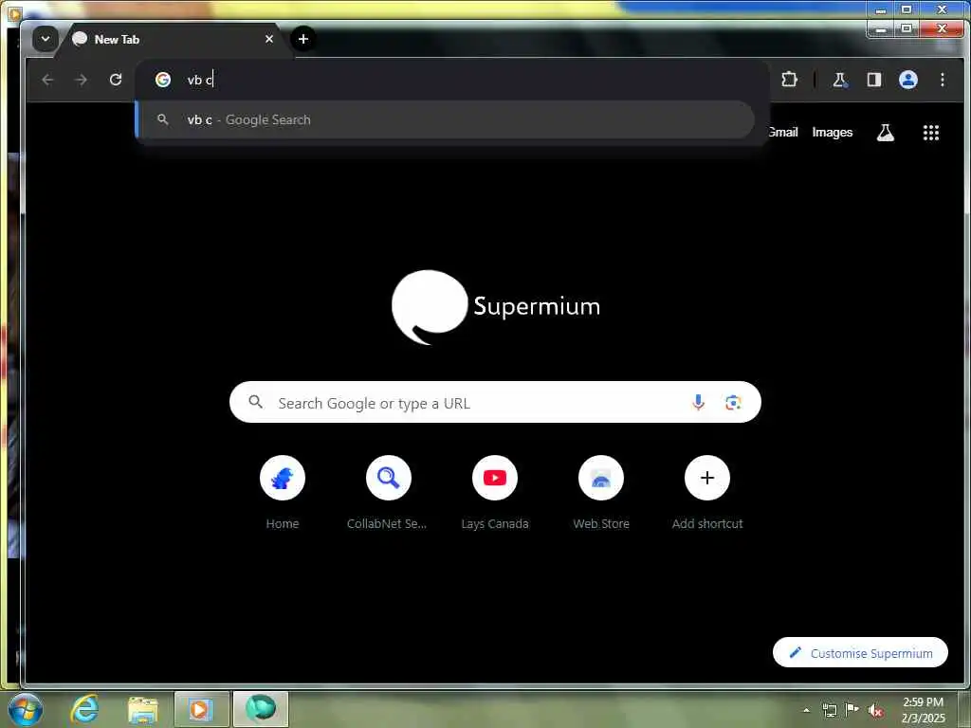
Task: Open the tab search dropdown arrow
Action: click(x=46, y=39)
